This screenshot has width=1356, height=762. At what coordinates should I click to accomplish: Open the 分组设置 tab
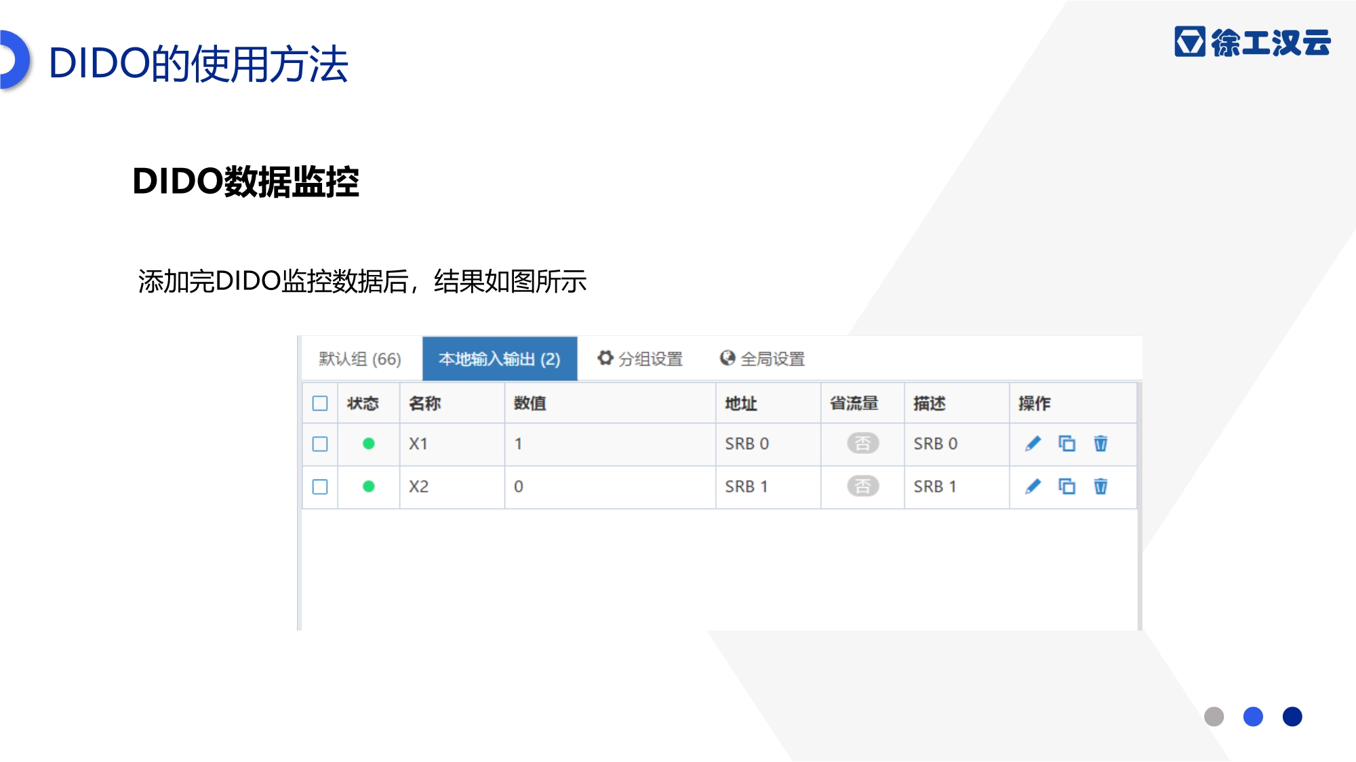640,359
